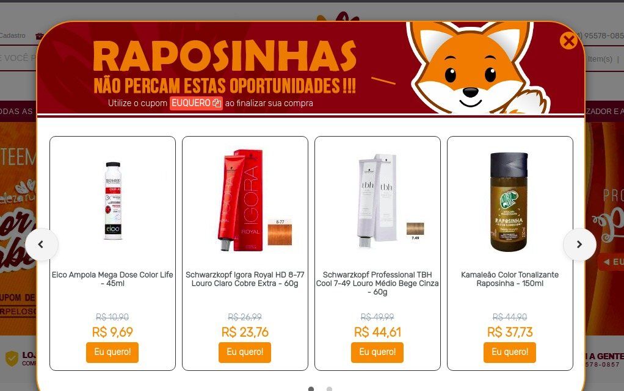Go to previous carousel products arrow
The height and width of the screenshot is (391, 624).
click(x=42, y=244)
